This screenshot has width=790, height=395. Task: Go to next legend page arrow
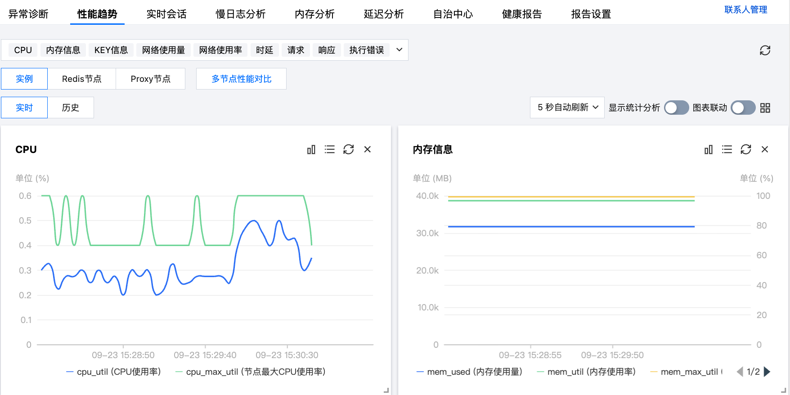(x=768, y=372)
